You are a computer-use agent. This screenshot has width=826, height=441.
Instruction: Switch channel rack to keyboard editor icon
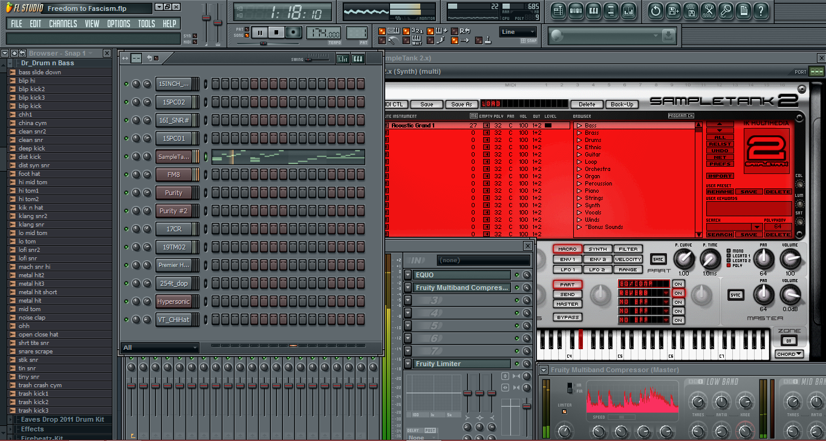358,59
